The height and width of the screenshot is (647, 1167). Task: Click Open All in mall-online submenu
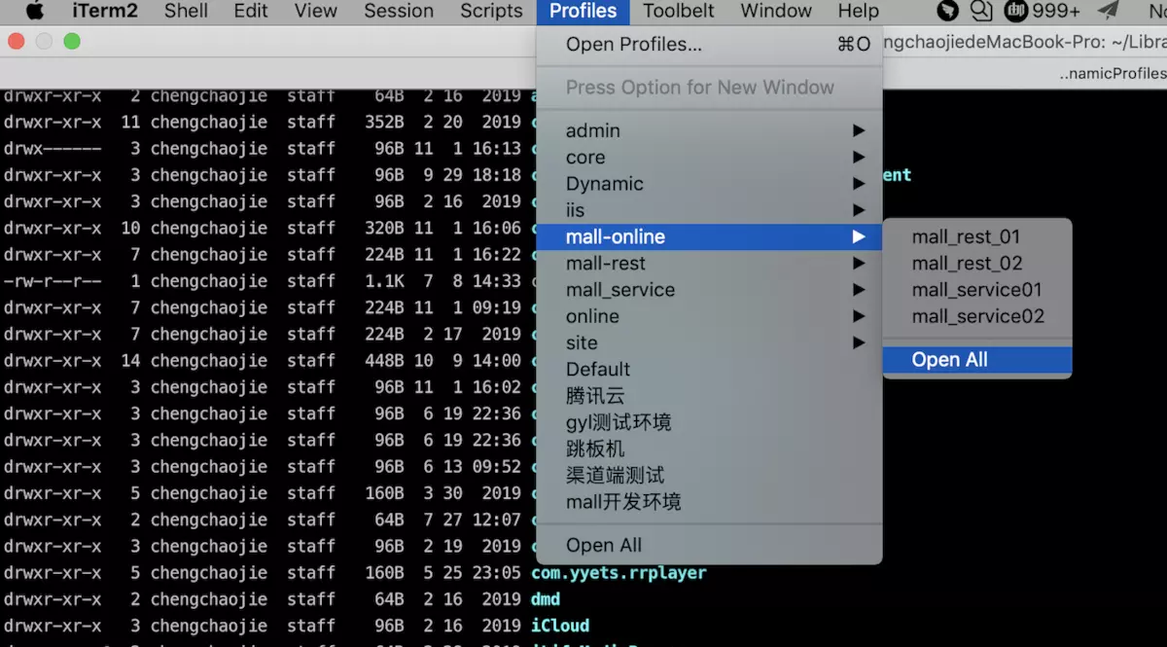pos(977,360)
